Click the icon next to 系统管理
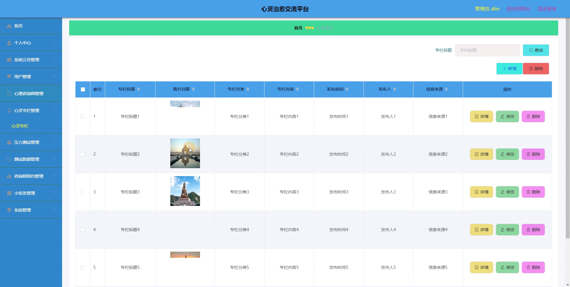Image resolution: width=570 pixels, height=287 pixels. [x=9, y=210]
